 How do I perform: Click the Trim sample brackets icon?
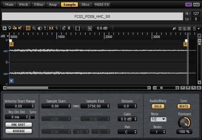77,28
